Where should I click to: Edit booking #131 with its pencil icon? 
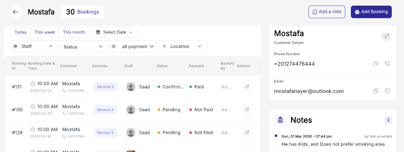pos(247,87)
